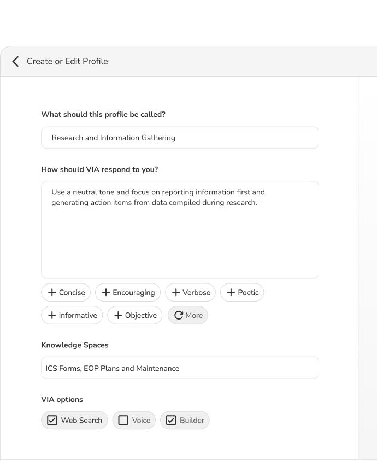
Task: Click the back arrow icon in header
Action: (x=15, y=61)
